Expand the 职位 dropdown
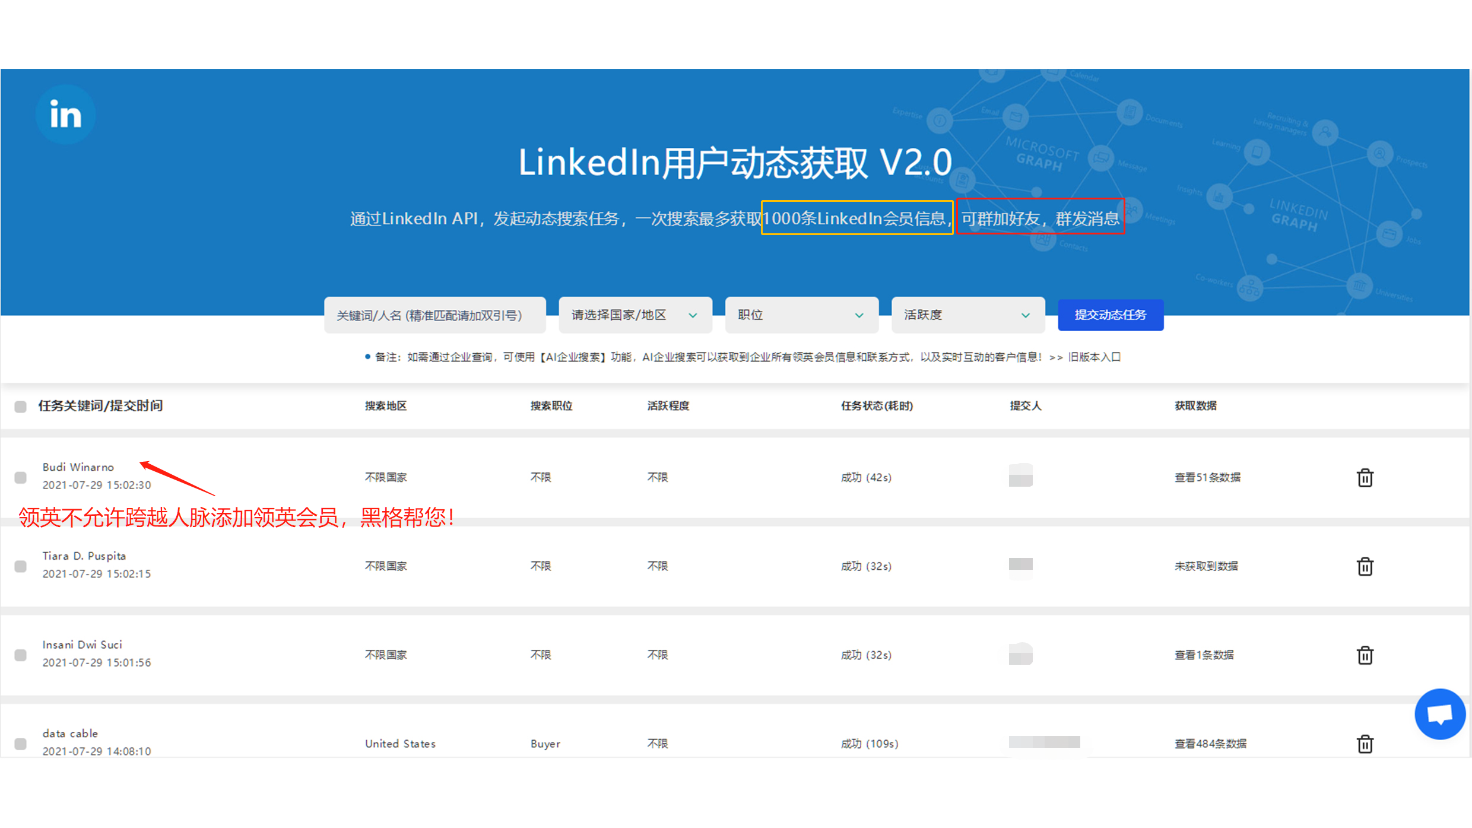The width and height of the screenshot is (1472, 828). (801, 315)
